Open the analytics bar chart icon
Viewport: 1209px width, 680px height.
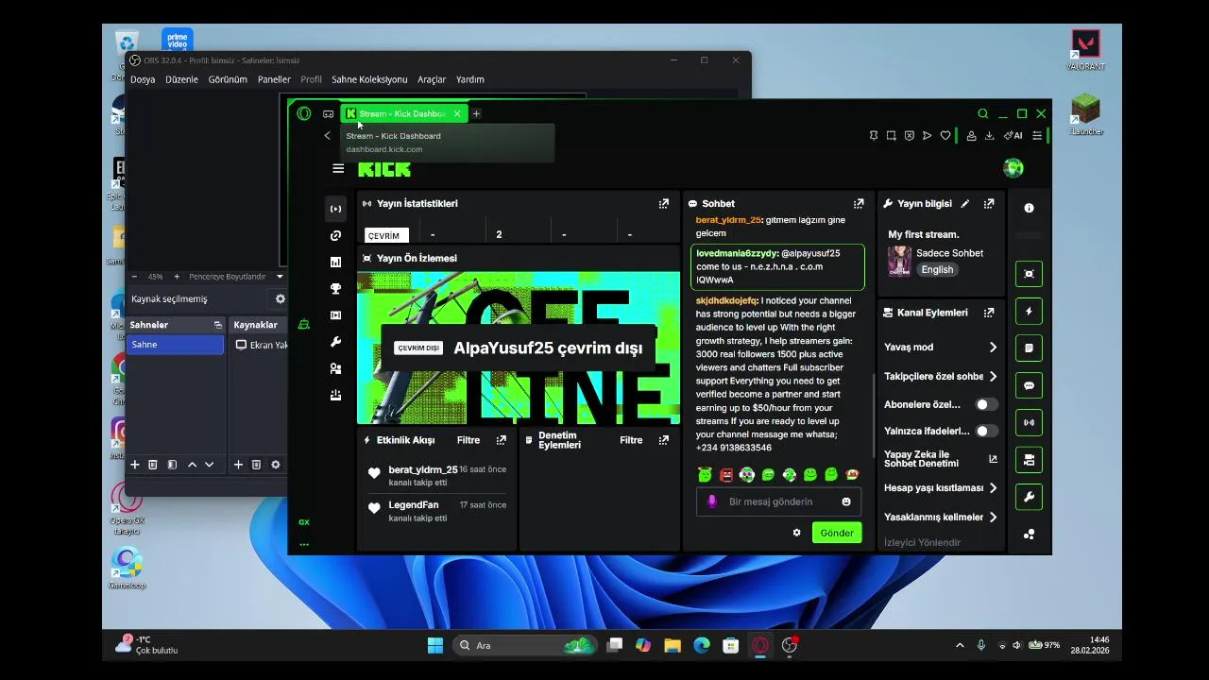click(x=335, y=263)
